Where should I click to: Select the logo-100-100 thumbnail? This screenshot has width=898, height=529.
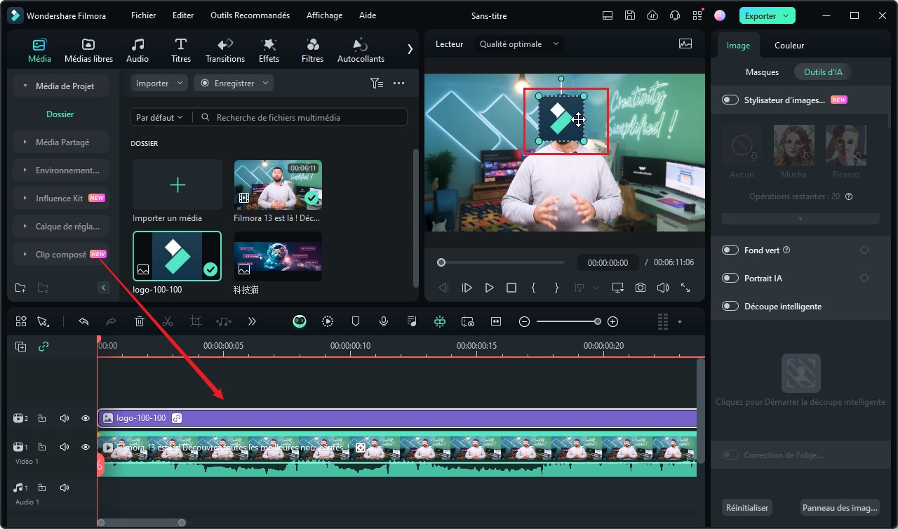177,256
